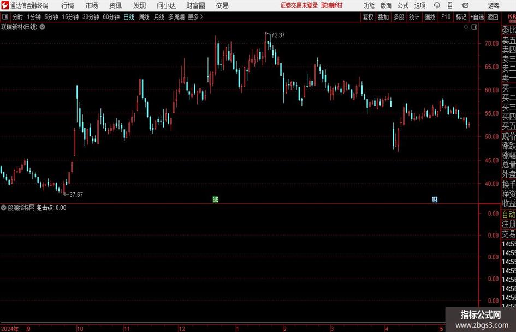
Task: Click the 通达信 red logo icon
Action: (x=5, y=5)
